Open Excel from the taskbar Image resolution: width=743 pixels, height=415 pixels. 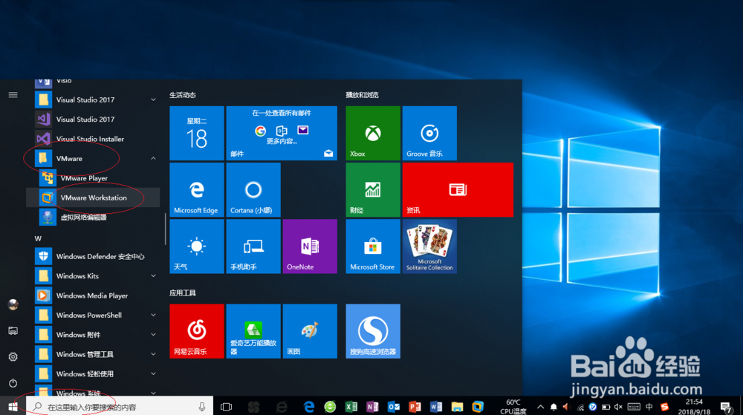click(x=351, y=407)
